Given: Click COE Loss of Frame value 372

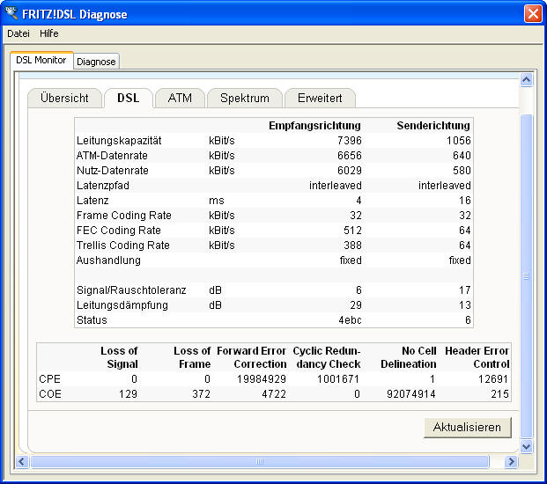Looking at the screenshot, I should click(x=202, y=394).
